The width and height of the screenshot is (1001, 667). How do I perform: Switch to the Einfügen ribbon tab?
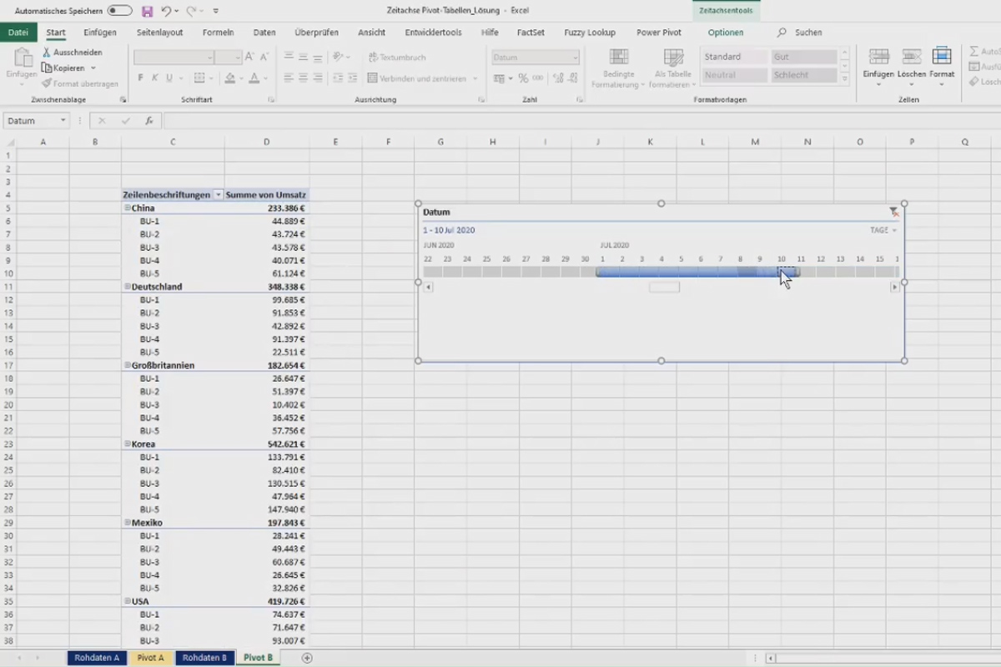(x=100, y=33)
